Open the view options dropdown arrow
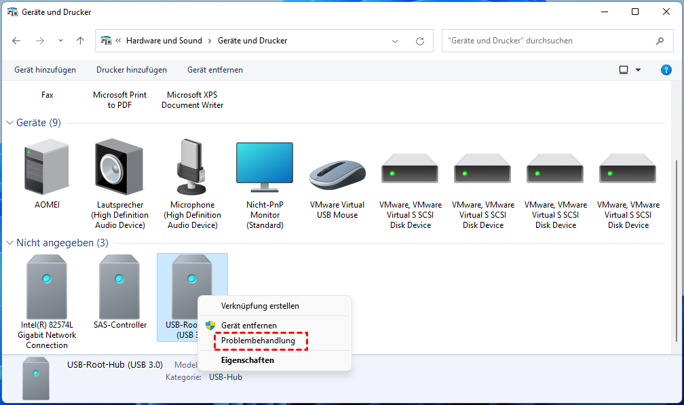 pyautogui.click(x=638, y=70)
